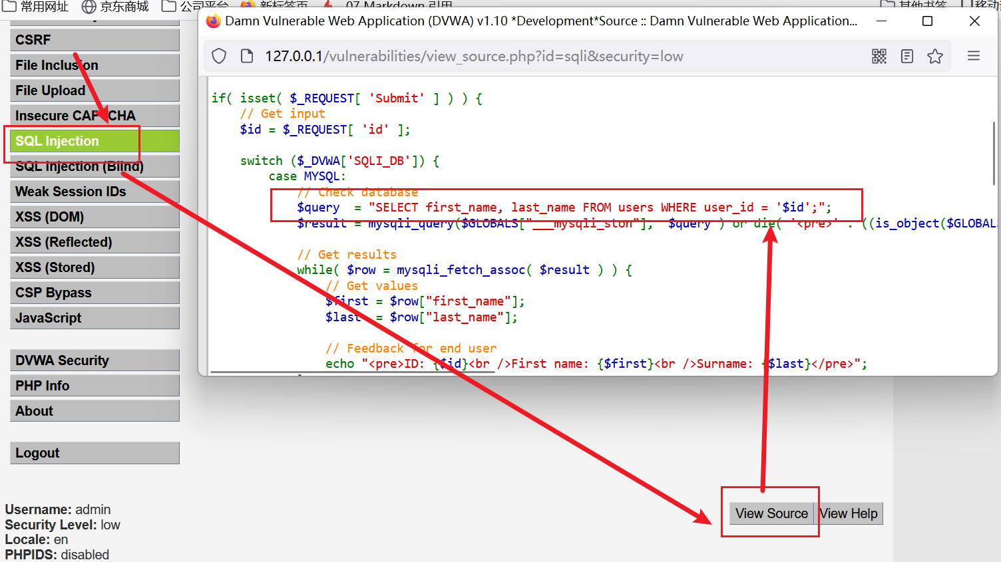Open the Insecure CAPTCHA page

pyautogui.click(x=95, y=116)
